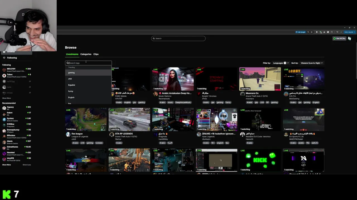The width and height of the screenshot is (357, 200).
Task: Click the tunisien tag under flex league
Action: click(x=99, y=143)
